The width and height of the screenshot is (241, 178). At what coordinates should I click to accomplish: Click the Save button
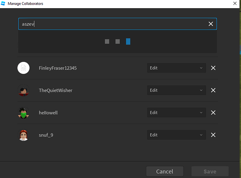point(210,171)
